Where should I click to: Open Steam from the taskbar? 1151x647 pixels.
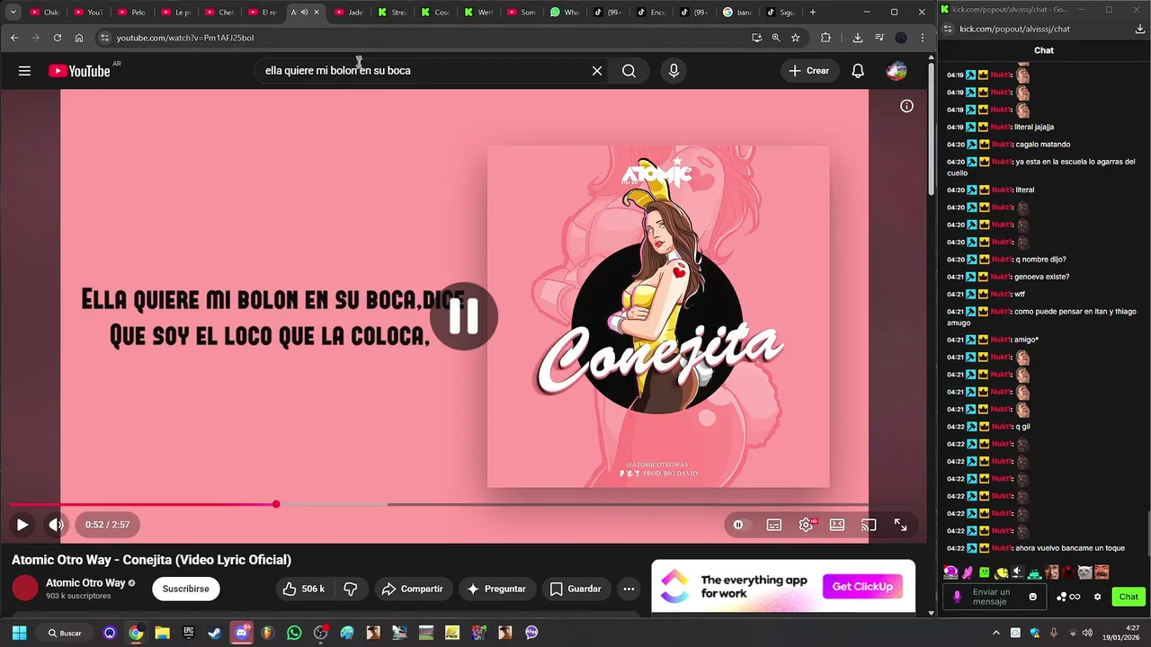[x=215, y=633]
